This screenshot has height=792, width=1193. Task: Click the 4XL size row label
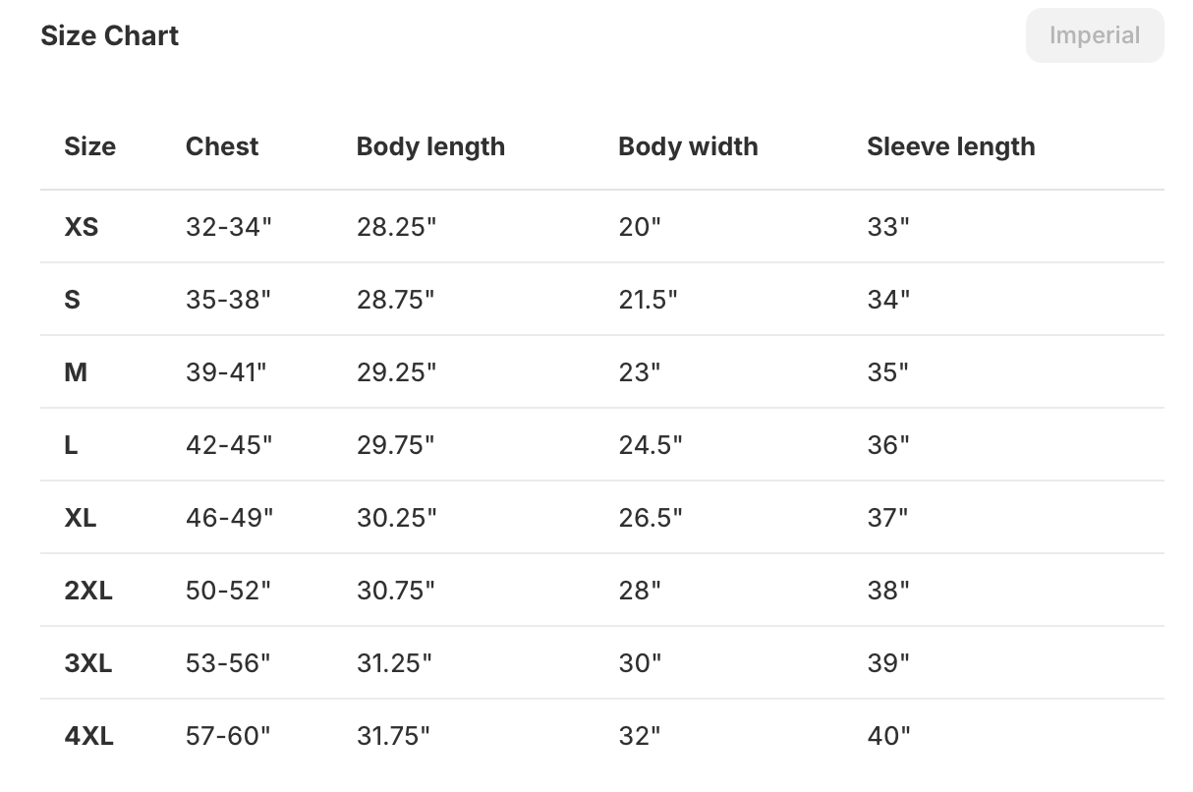(88, 736)
